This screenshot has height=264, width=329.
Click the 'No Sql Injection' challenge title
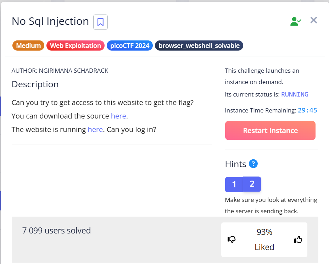[50, 21]
